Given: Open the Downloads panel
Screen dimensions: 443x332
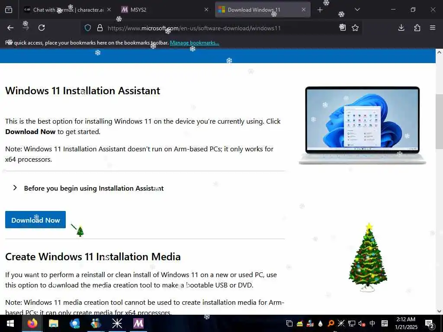Looking at the screenshot, I should tap(401, 28).
